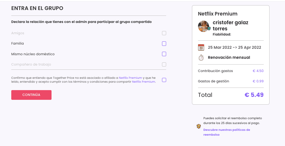Click the € 4.50 contribution amount

pyautogui.click(x=258, y=71)
